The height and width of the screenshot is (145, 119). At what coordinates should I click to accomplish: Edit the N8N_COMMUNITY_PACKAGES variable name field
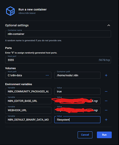coord(28,91)
